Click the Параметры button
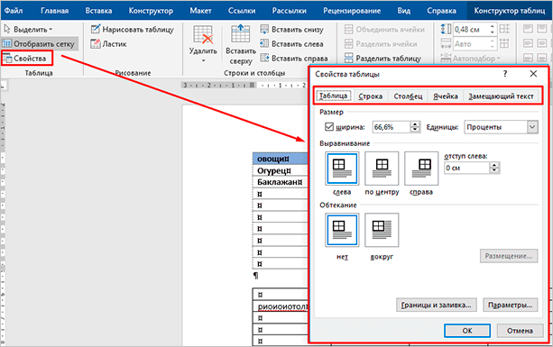Image resolution: width=553 pixels, height=347 pixels. click(x=511, y=305)
